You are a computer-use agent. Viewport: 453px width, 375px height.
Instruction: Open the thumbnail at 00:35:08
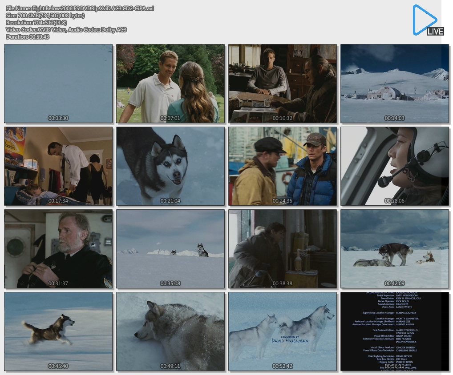point(170,249)
